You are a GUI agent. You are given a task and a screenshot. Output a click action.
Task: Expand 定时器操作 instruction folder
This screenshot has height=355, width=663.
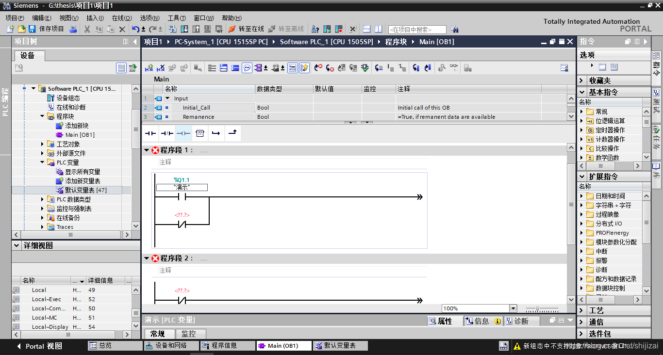(x=582, y=130)
